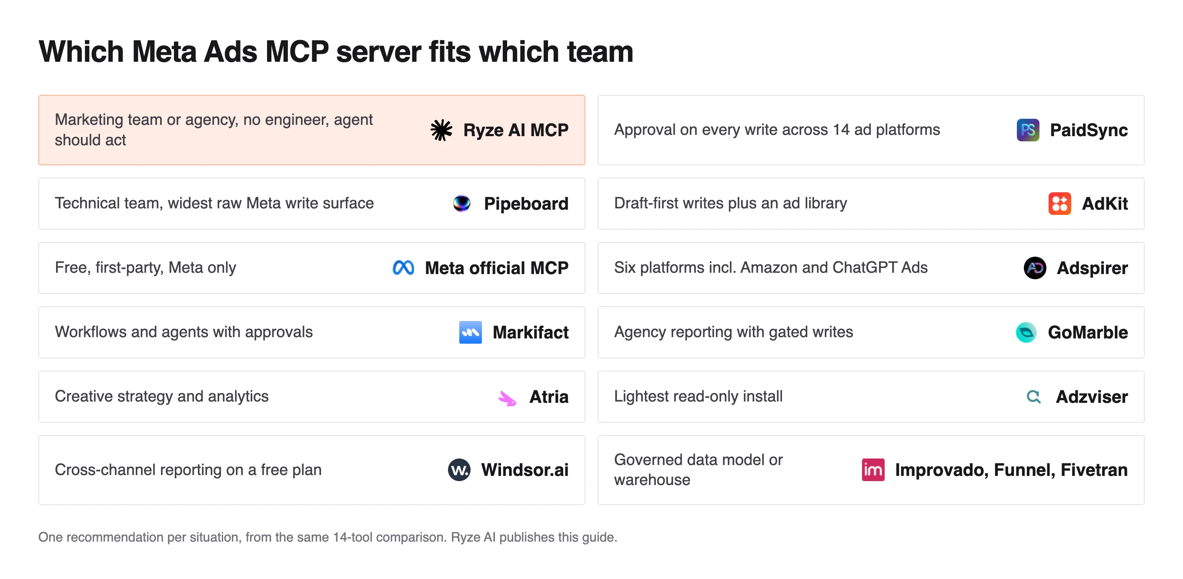
Task: Click the Adzviser magnifier logo
Action: click(1033, 396)
